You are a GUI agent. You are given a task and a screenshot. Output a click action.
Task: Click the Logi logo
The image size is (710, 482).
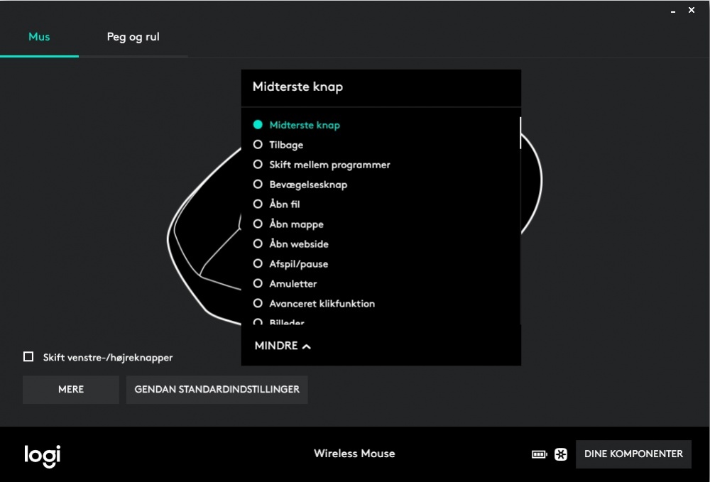(x=42, y=454)
